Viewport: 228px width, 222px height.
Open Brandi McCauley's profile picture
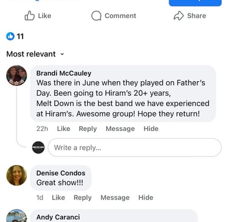click(16, 76)
